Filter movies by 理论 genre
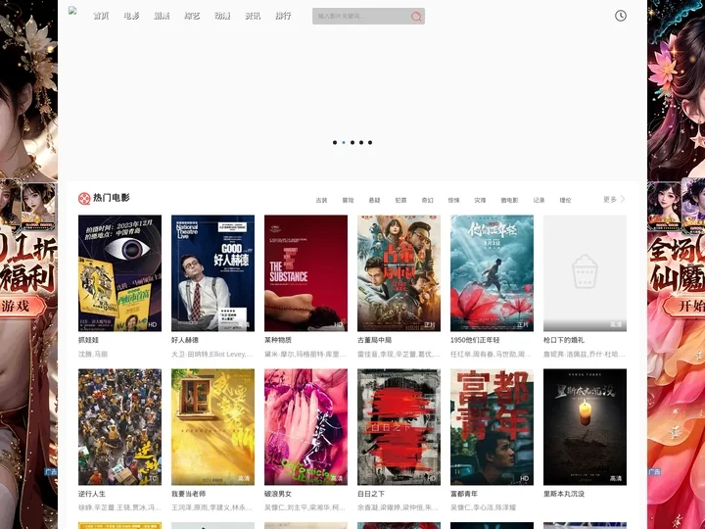This screenshot has height=529, width=705. (565, 200)
